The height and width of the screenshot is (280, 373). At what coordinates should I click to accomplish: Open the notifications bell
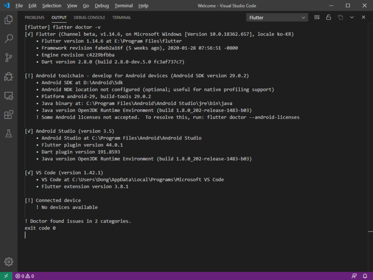(x=365, y=276)
